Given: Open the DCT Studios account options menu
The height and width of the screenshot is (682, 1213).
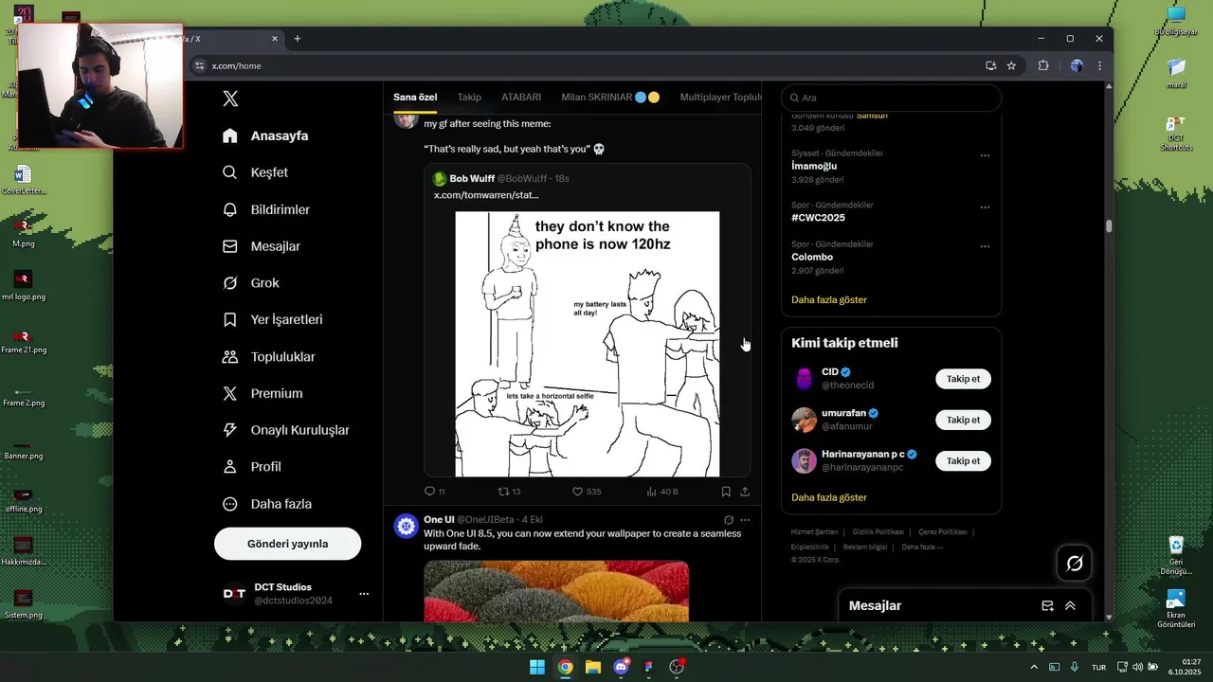Looking at the screenshot, I should click(x=364, y=594).
